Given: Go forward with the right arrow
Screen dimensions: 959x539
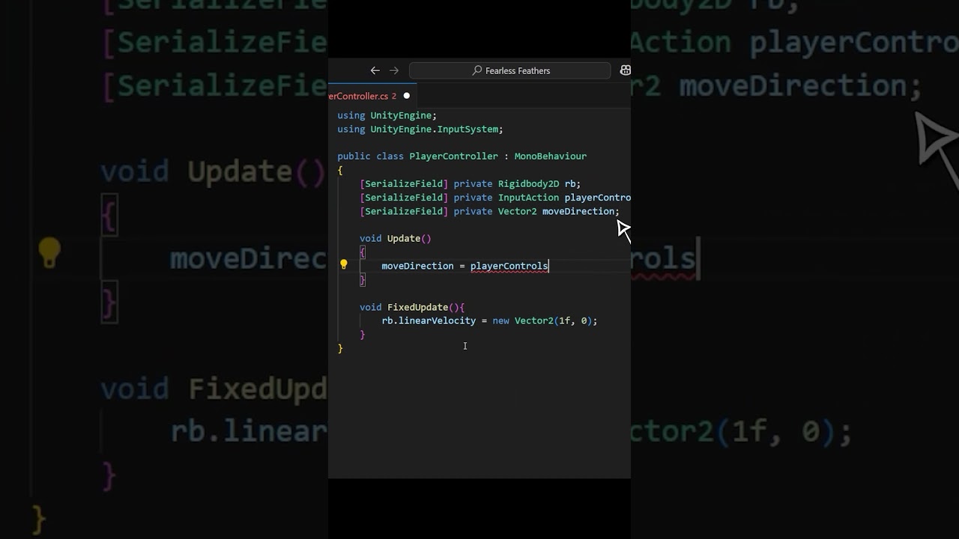Looking at the screenshot, I should coord(394,70).
